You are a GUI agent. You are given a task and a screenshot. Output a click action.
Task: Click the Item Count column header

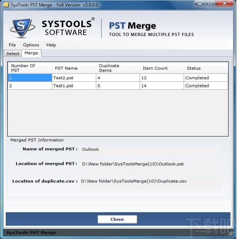[x=161, y=68]
